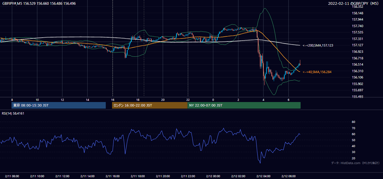Click the price axis value 155.493
383x179 pixels.
[x=358, y=97]
